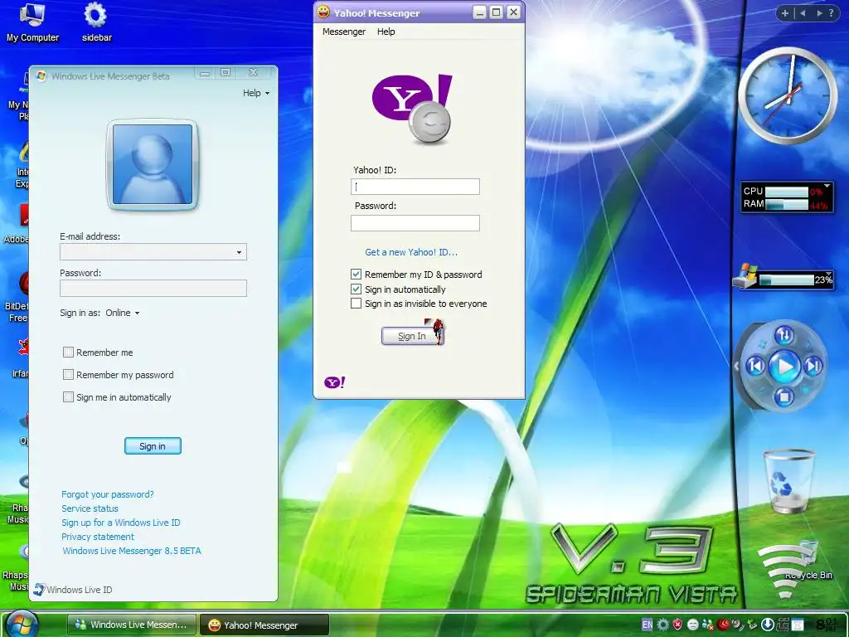Click the wireless signal gadget icon
The height and width of the screenshot is (637, 849).
(x=785, y=571)
